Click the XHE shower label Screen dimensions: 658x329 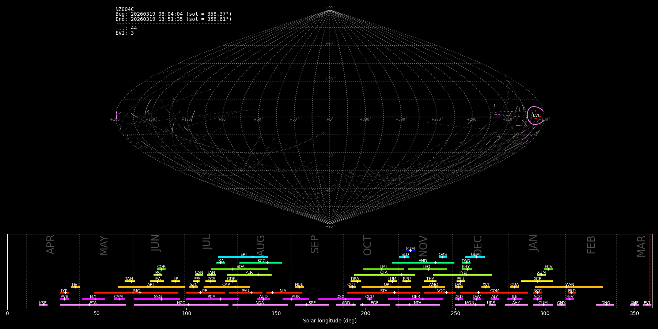click(634, 303)
